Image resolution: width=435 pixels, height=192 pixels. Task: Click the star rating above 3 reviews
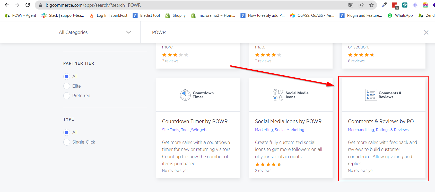(x=268, y=55)
